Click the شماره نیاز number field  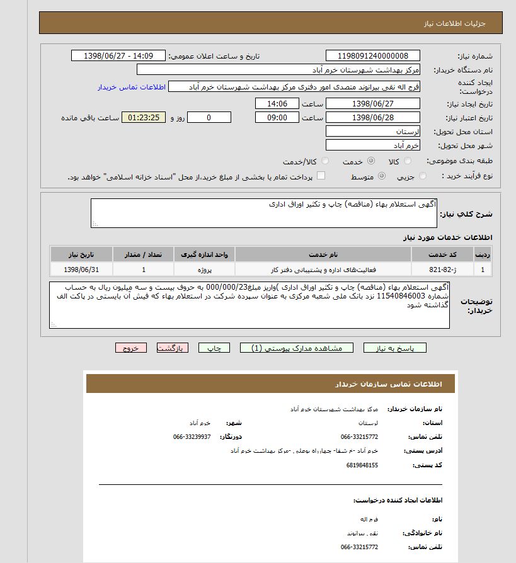[x=373, y=56]
